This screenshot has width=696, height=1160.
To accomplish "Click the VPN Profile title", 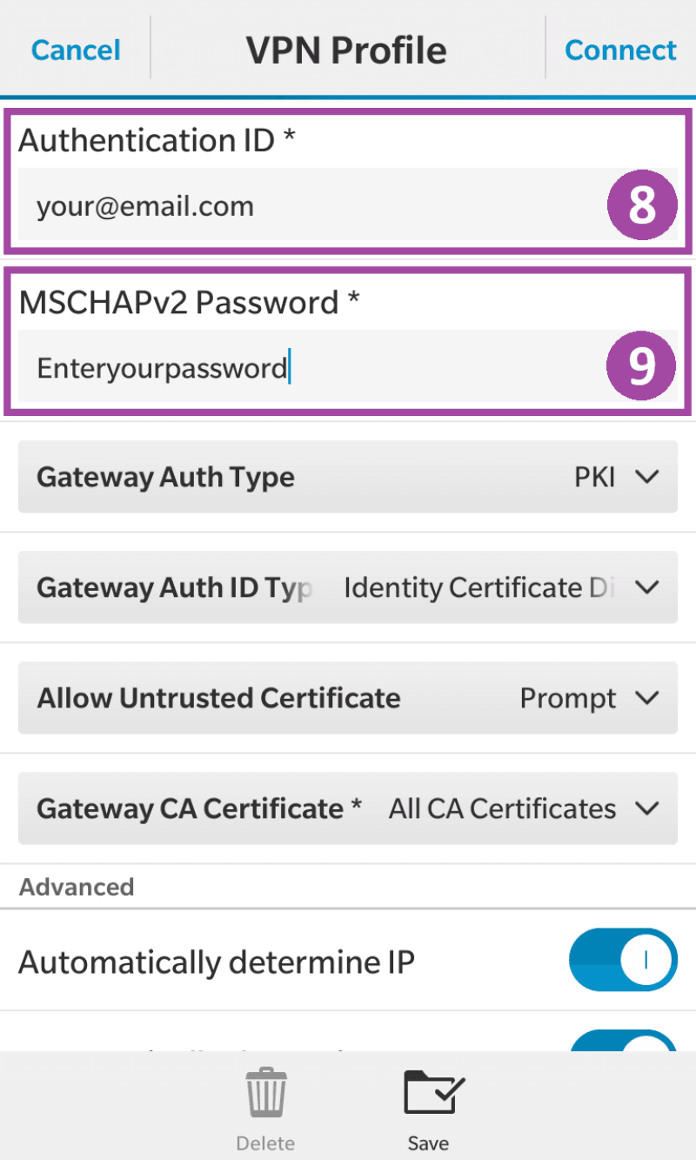I will (346, 50).
